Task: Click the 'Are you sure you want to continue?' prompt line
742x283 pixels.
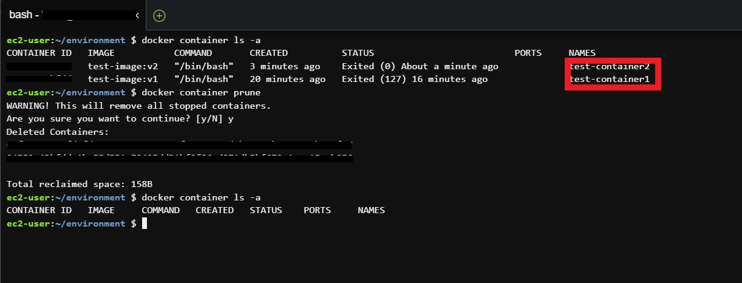Action: (120, 118)
